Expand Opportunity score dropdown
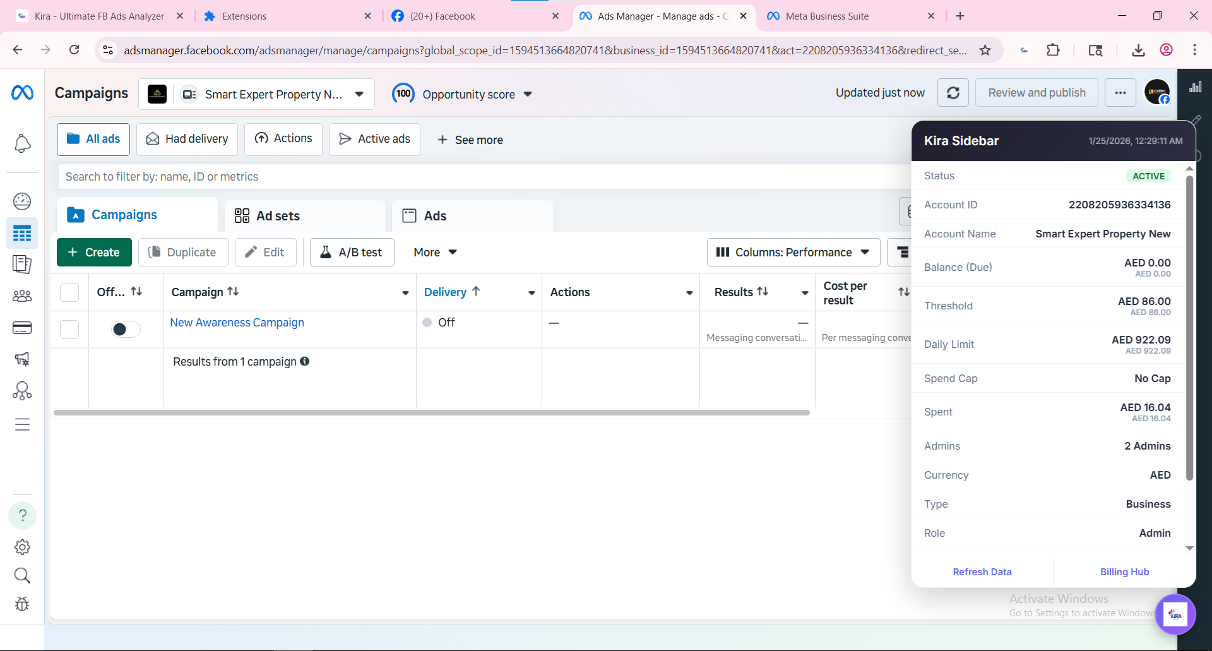Viewport: 1212px width, 651px height. point(528,94)
